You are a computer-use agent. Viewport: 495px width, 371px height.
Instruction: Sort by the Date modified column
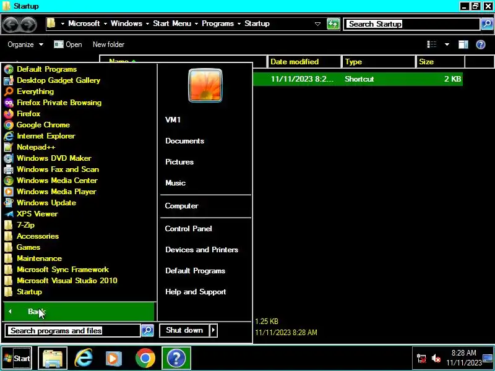point(304,62)
